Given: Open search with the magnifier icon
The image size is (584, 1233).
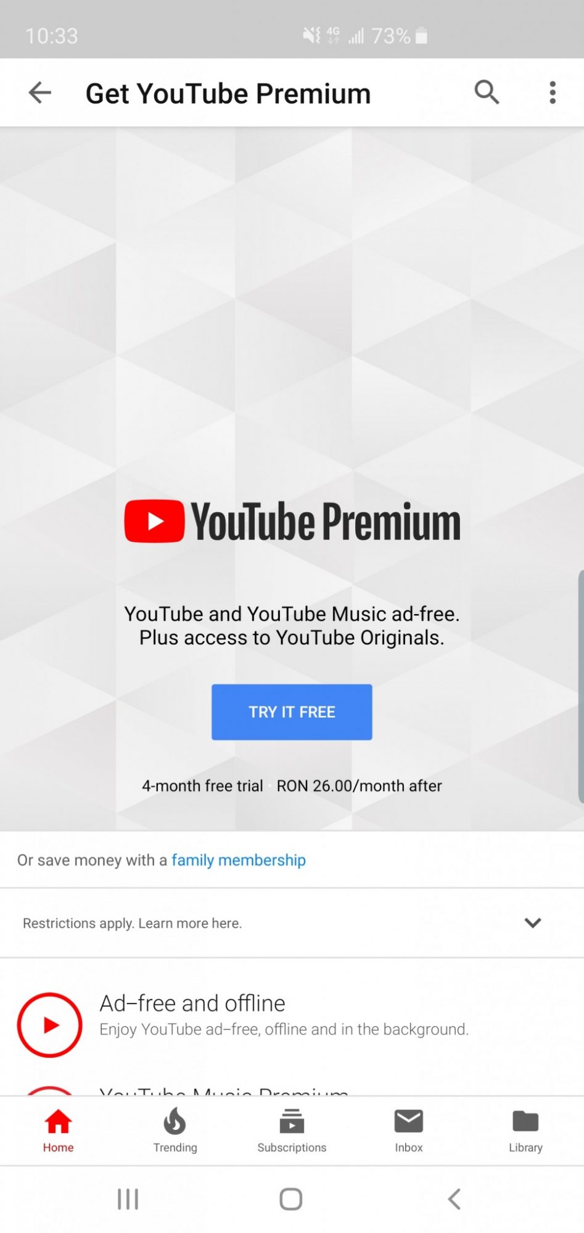Looking at the screenshot, I should click(x=487, y=92).
